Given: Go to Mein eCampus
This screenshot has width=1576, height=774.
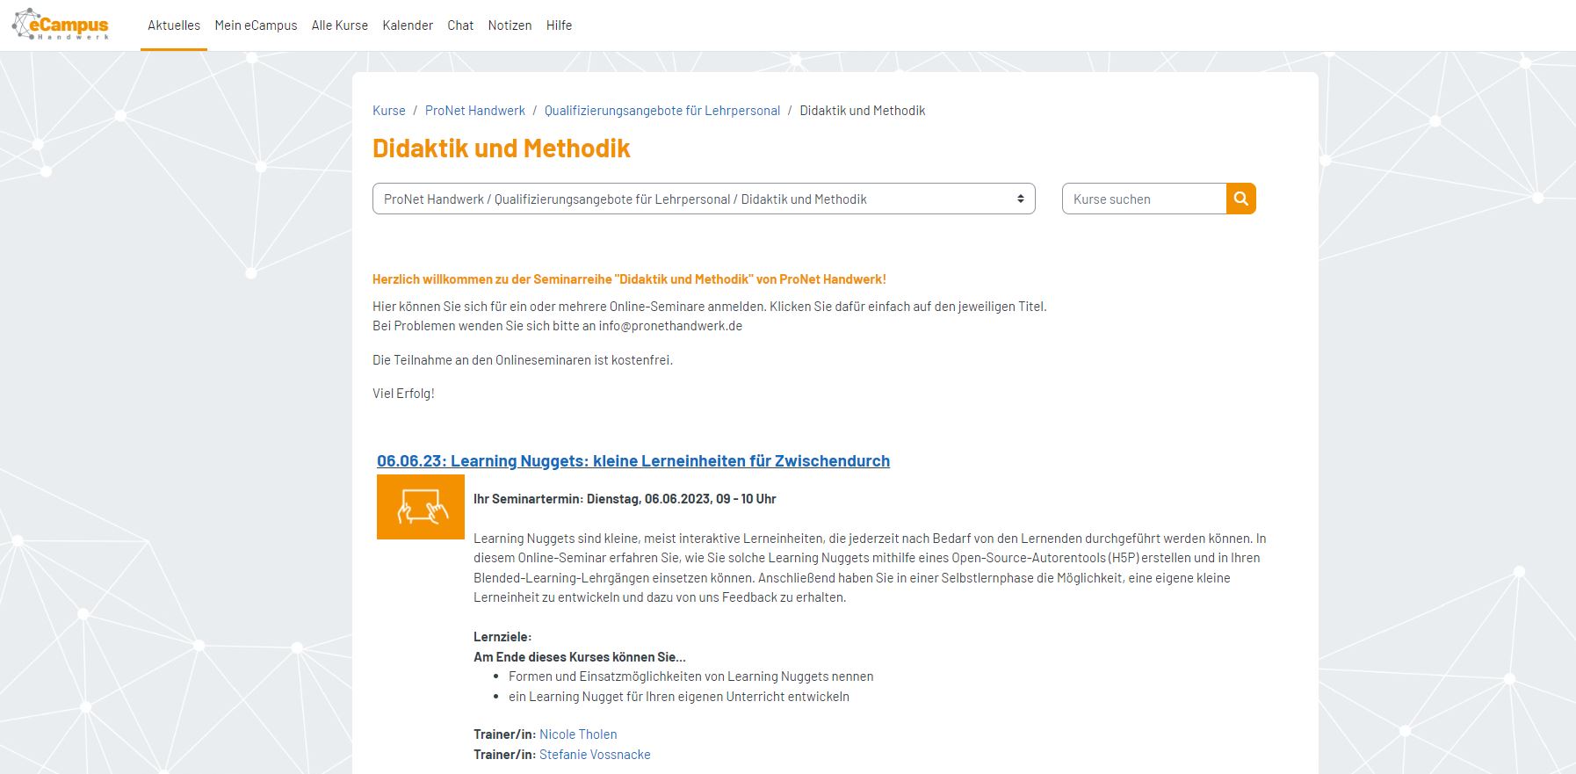Looking at the screenshot, I should [x=256, y=25].
